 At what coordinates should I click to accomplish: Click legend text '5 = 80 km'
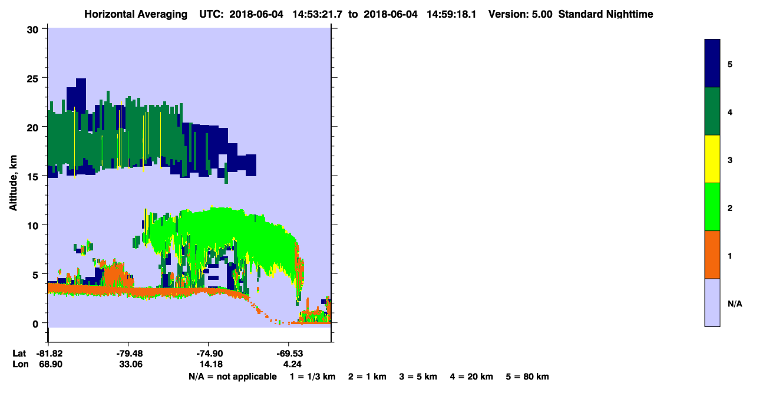click(528, 377)
